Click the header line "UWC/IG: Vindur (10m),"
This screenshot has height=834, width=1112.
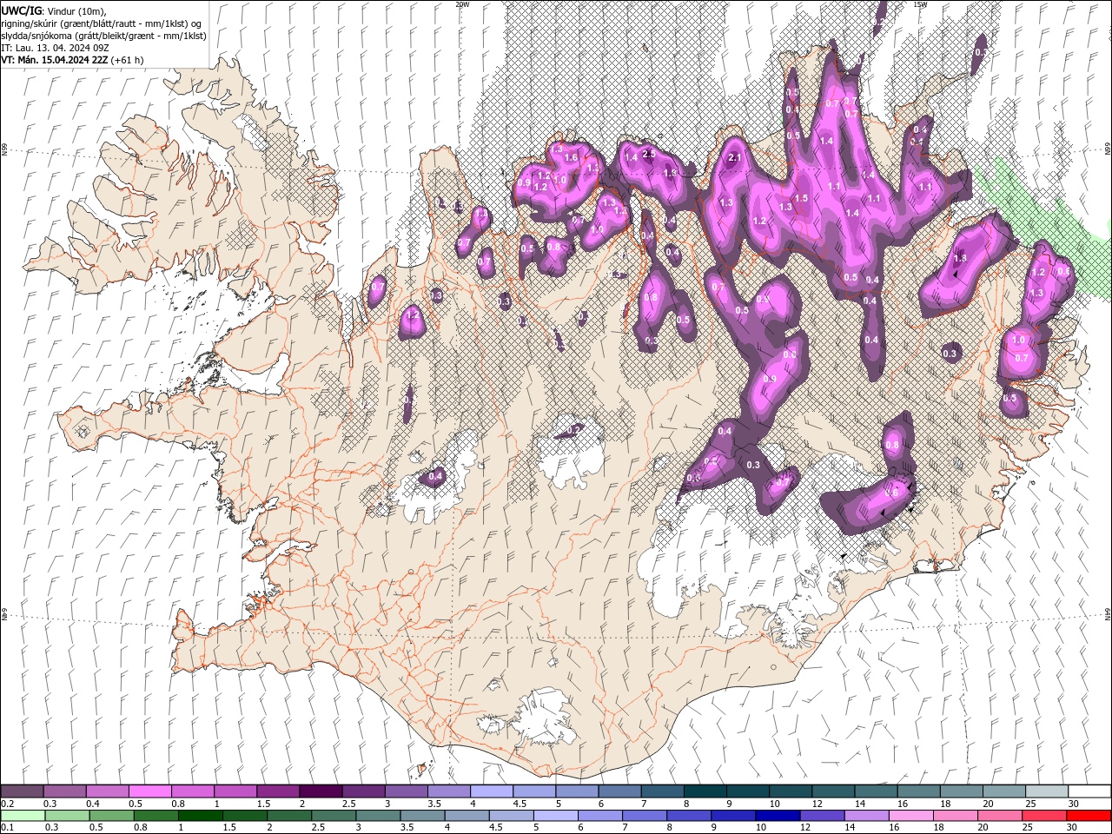54,10
